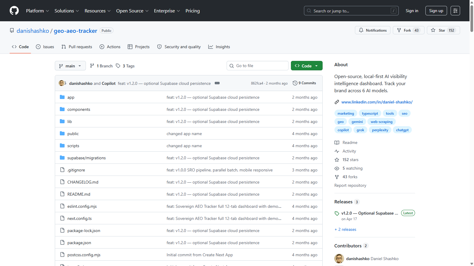Click the fork icon beside 43 forks
Viewport: 474px width, 266px height.
(337, 177)
